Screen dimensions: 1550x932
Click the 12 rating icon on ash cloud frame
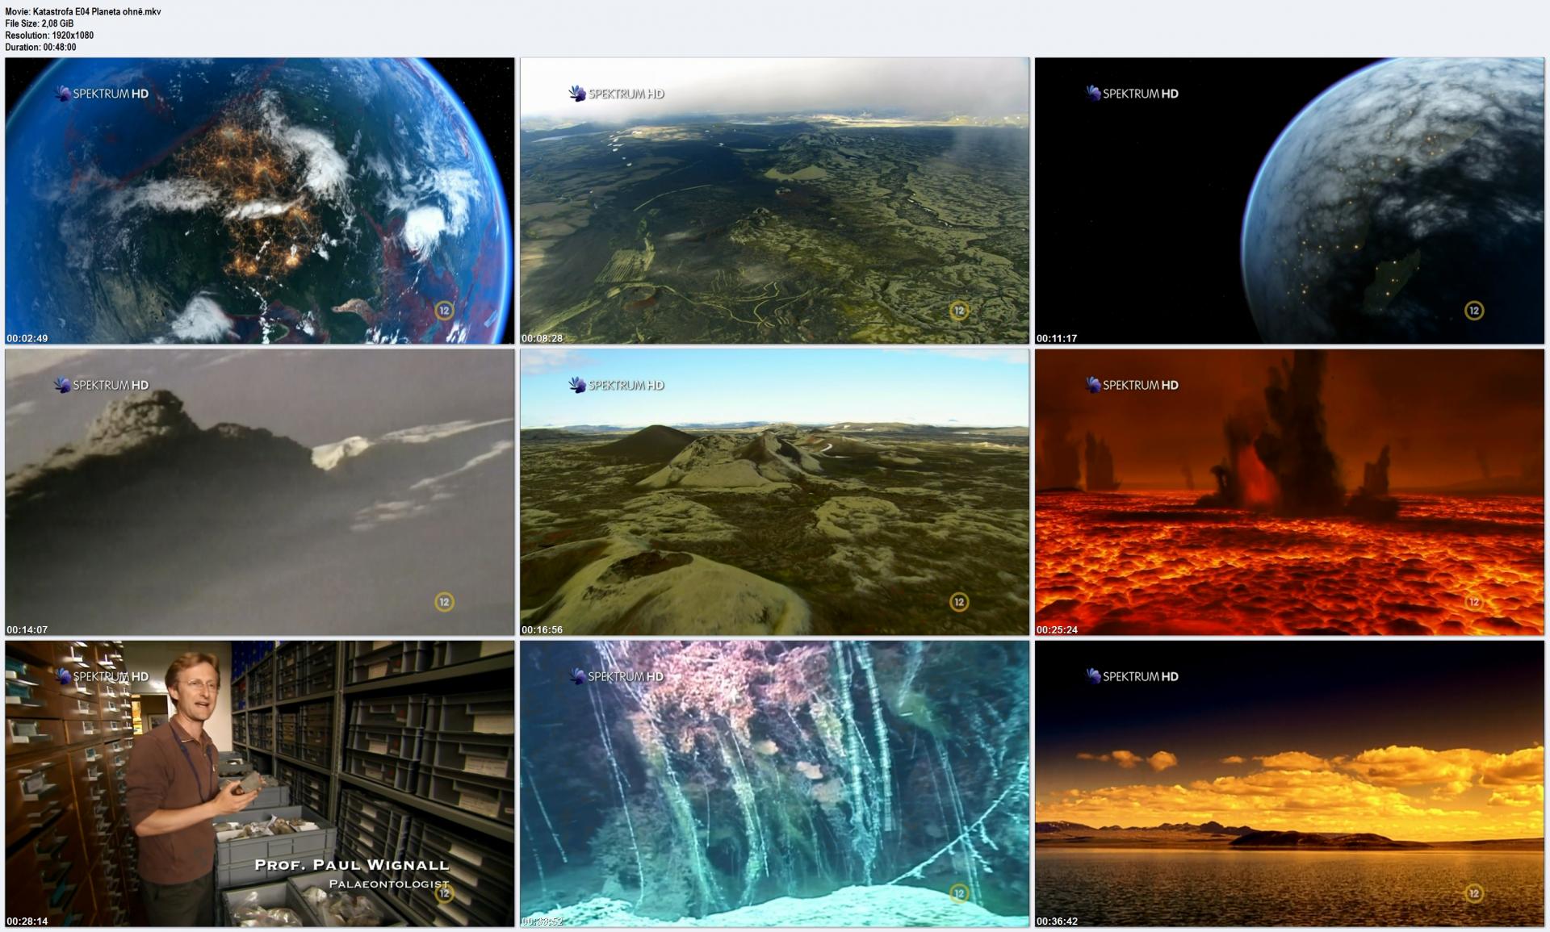pos(443,601)
